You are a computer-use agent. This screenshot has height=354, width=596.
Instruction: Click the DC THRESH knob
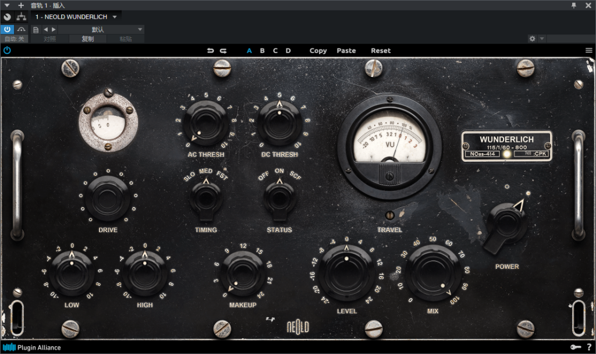(x=279, y=123)
